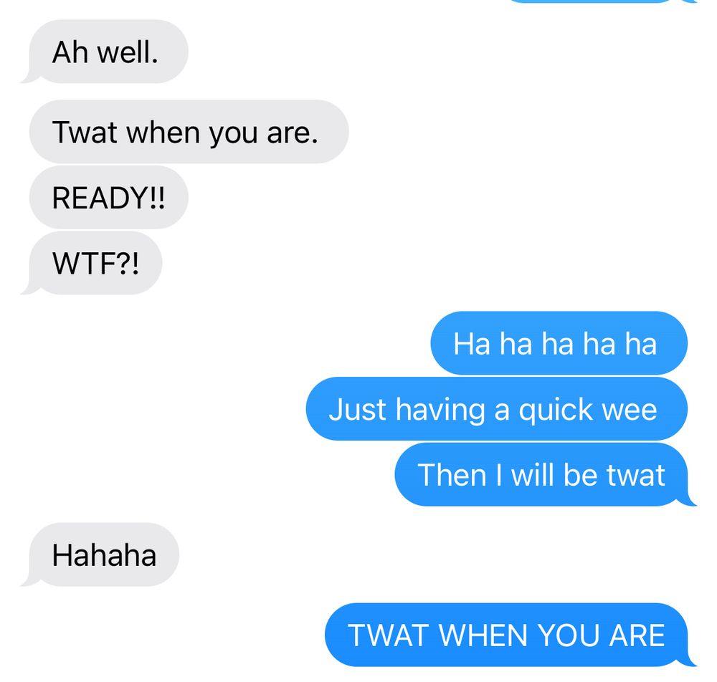Screen dimensions: 717x682
Task: Click the word 'Just' in the sent message
Action: coord(357,409)
